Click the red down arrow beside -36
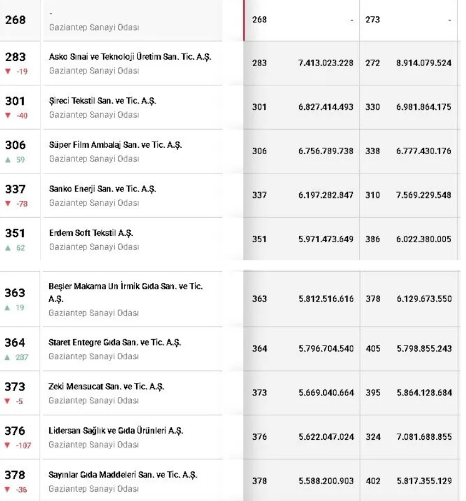The image size is (466, 501). point(8,490)
